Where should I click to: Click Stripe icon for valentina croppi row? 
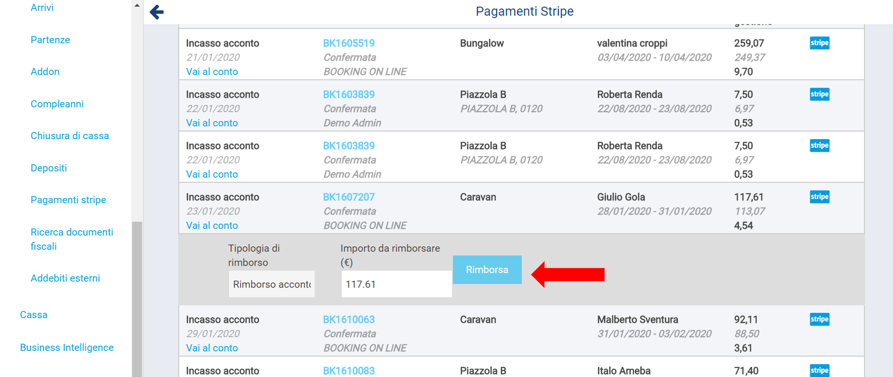[819, 43]
